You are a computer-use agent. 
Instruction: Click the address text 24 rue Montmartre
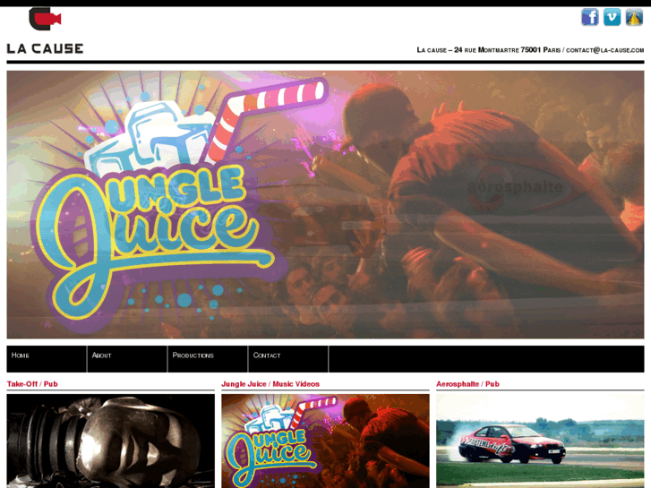[486, 50]
